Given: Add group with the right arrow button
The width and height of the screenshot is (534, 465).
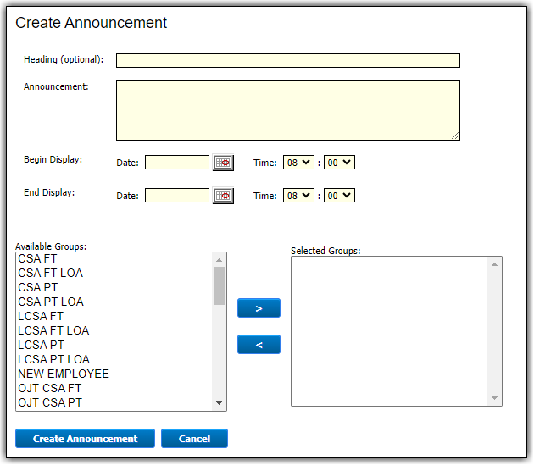Looking at the screenshot, I should pyautogui.click(x=259, y=308).
